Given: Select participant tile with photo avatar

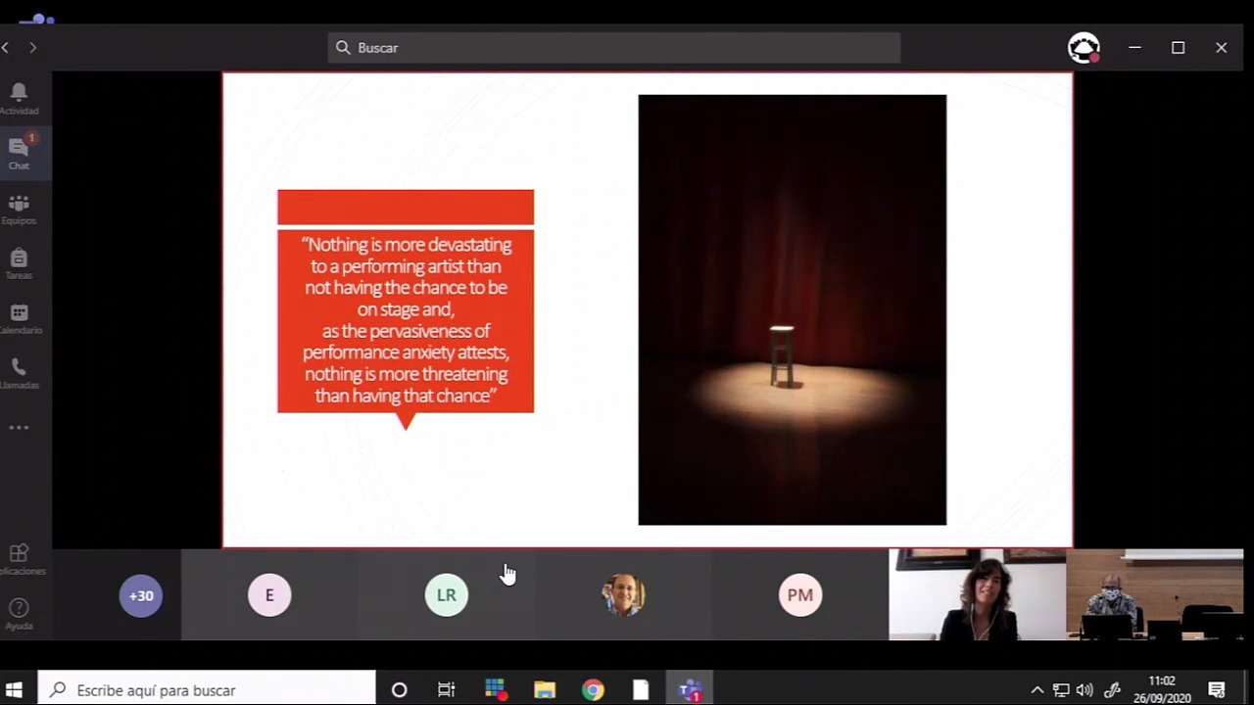Looking at the screenshot, I should (x=624, y=595).
